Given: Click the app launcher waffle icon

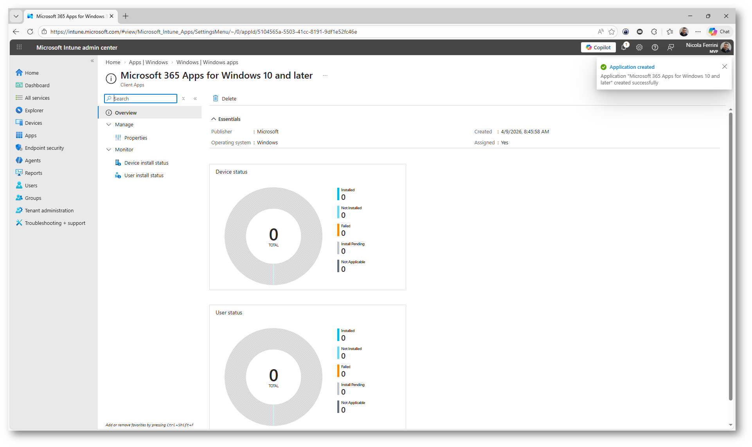Looking at the screenshot, I should pyautogui.click(x=19, y=47).
